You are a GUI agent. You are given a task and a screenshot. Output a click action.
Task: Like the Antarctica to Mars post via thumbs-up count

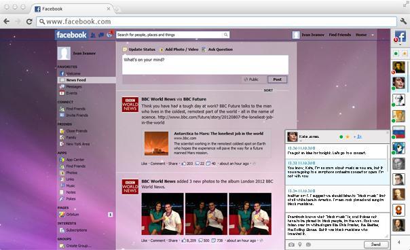187,164
